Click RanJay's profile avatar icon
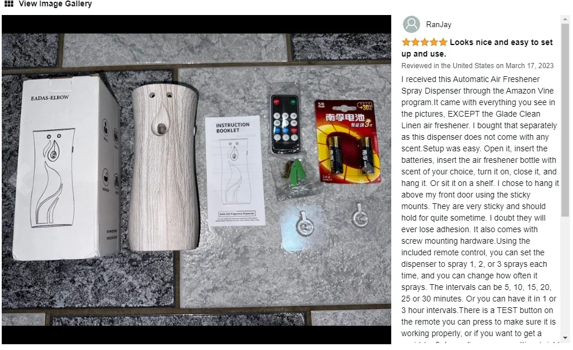The image size is (573, 350). point(411,24)
